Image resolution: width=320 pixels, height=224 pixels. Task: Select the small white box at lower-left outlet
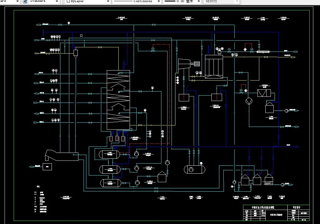(x=47, y=167)
